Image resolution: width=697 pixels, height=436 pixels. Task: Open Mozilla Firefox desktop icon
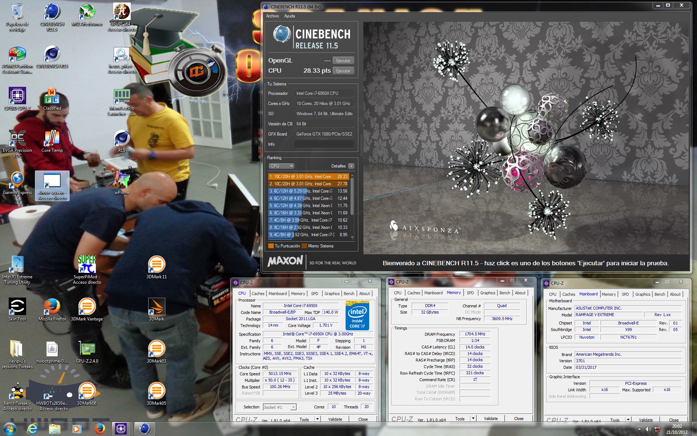click(52, 309)
